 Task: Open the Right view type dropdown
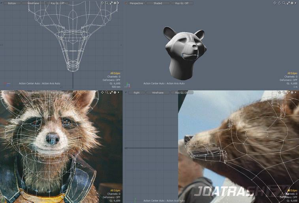click(136, 93)
